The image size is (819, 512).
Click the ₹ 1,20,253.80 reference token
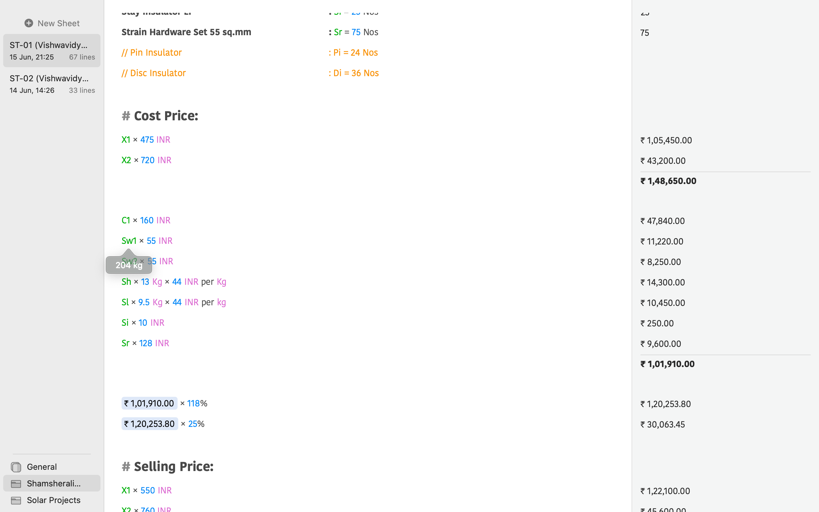pyautogui.click(x=150, y=424)
